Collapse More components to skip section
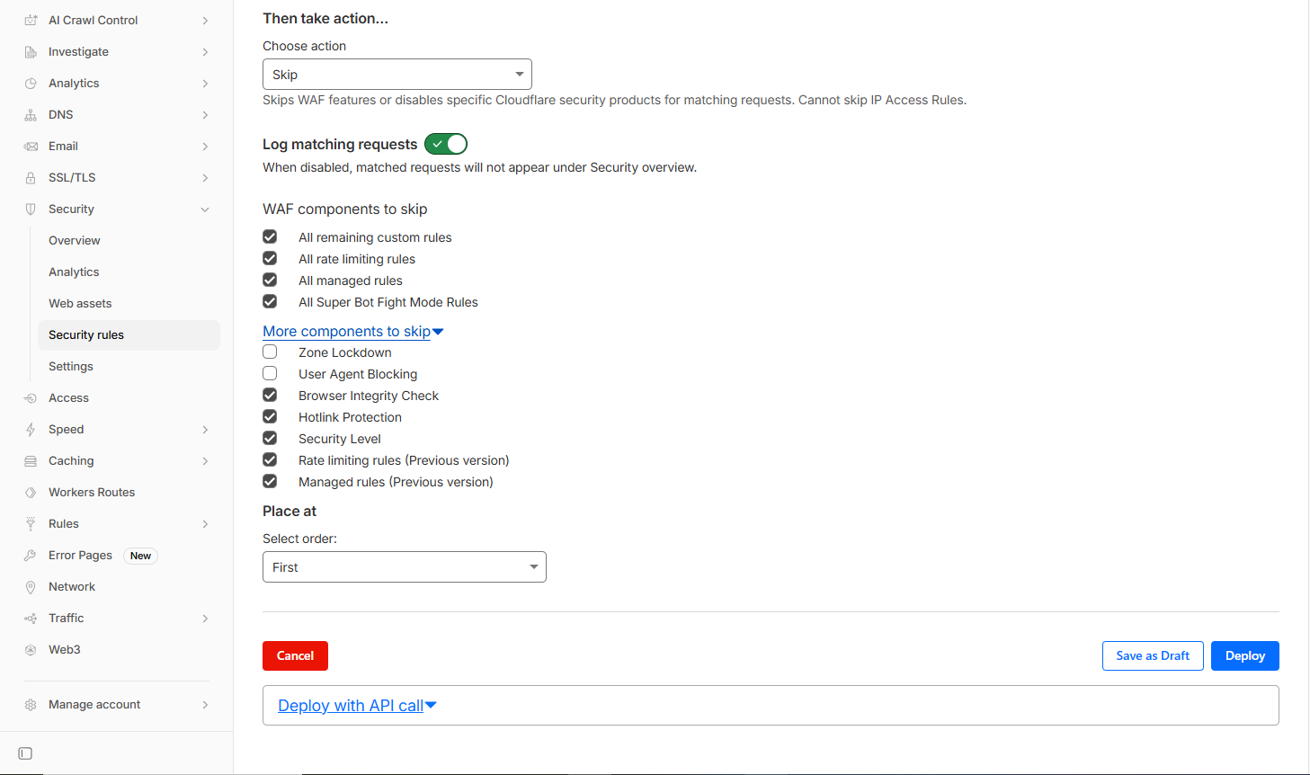Screen dimensions: 1310x775 (353, 331)
